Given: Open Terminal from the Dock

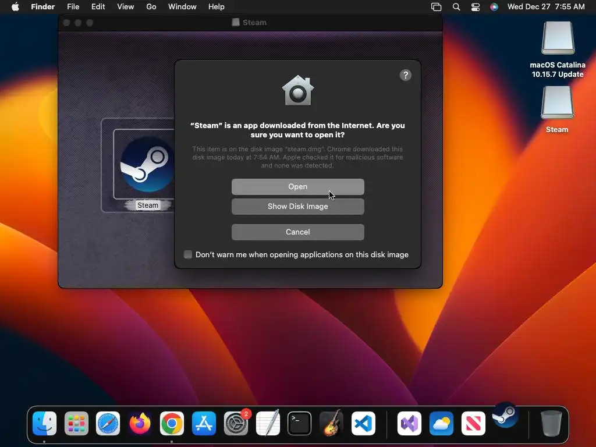Looking at the screenshot, I should (300, 423).
